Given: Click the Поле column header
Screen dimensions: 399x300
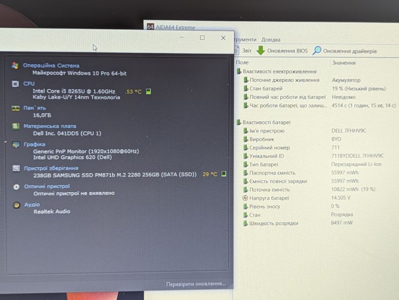Looking at the screenshot, I should pyautogui.click(x=242, y=62).
